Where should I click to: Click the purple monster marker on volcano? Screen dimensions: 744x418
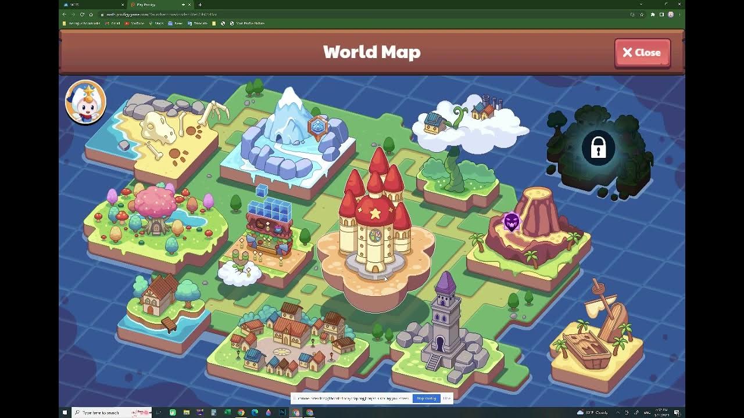(512, 222)
